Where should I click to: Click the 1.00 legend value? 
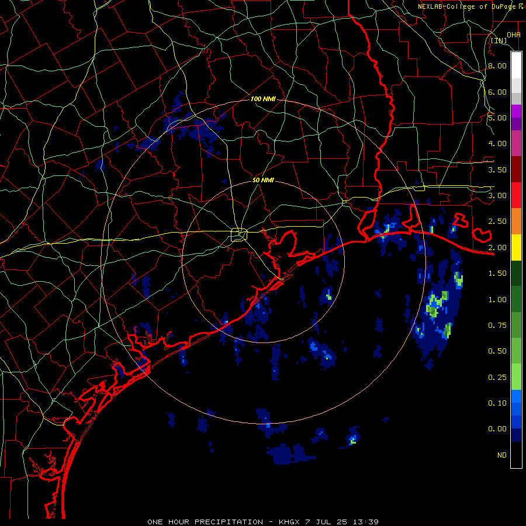(497, 300)
